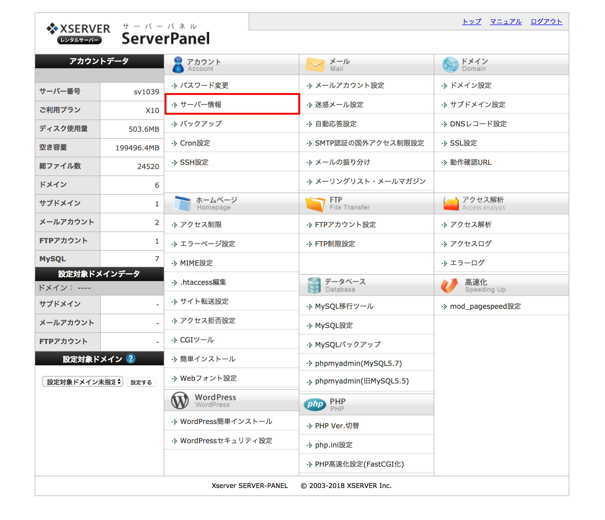Click the sv1039 server number value
Screen dimensions: 605x520
click(146, 92)
